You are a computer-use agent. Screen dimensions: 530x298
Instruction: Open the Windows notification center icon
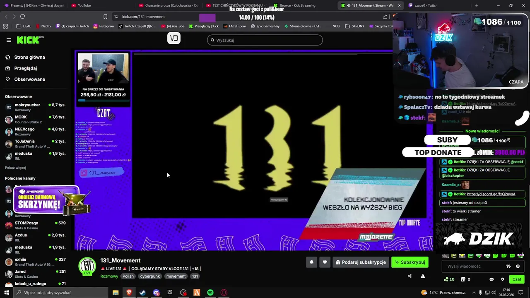click(x=521, y=293)
